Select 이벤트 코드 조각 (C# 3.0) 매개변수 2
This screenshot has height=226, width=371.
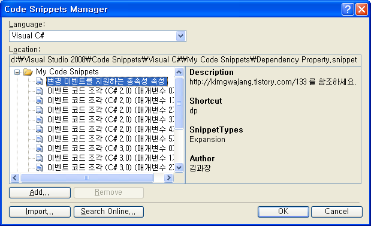[110, 167]
